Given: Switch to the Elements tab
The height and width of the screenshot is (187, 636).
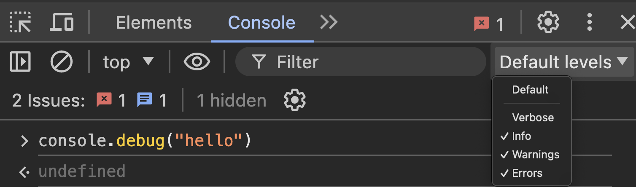Looking at the screenshot, I should tap(154, 22).
